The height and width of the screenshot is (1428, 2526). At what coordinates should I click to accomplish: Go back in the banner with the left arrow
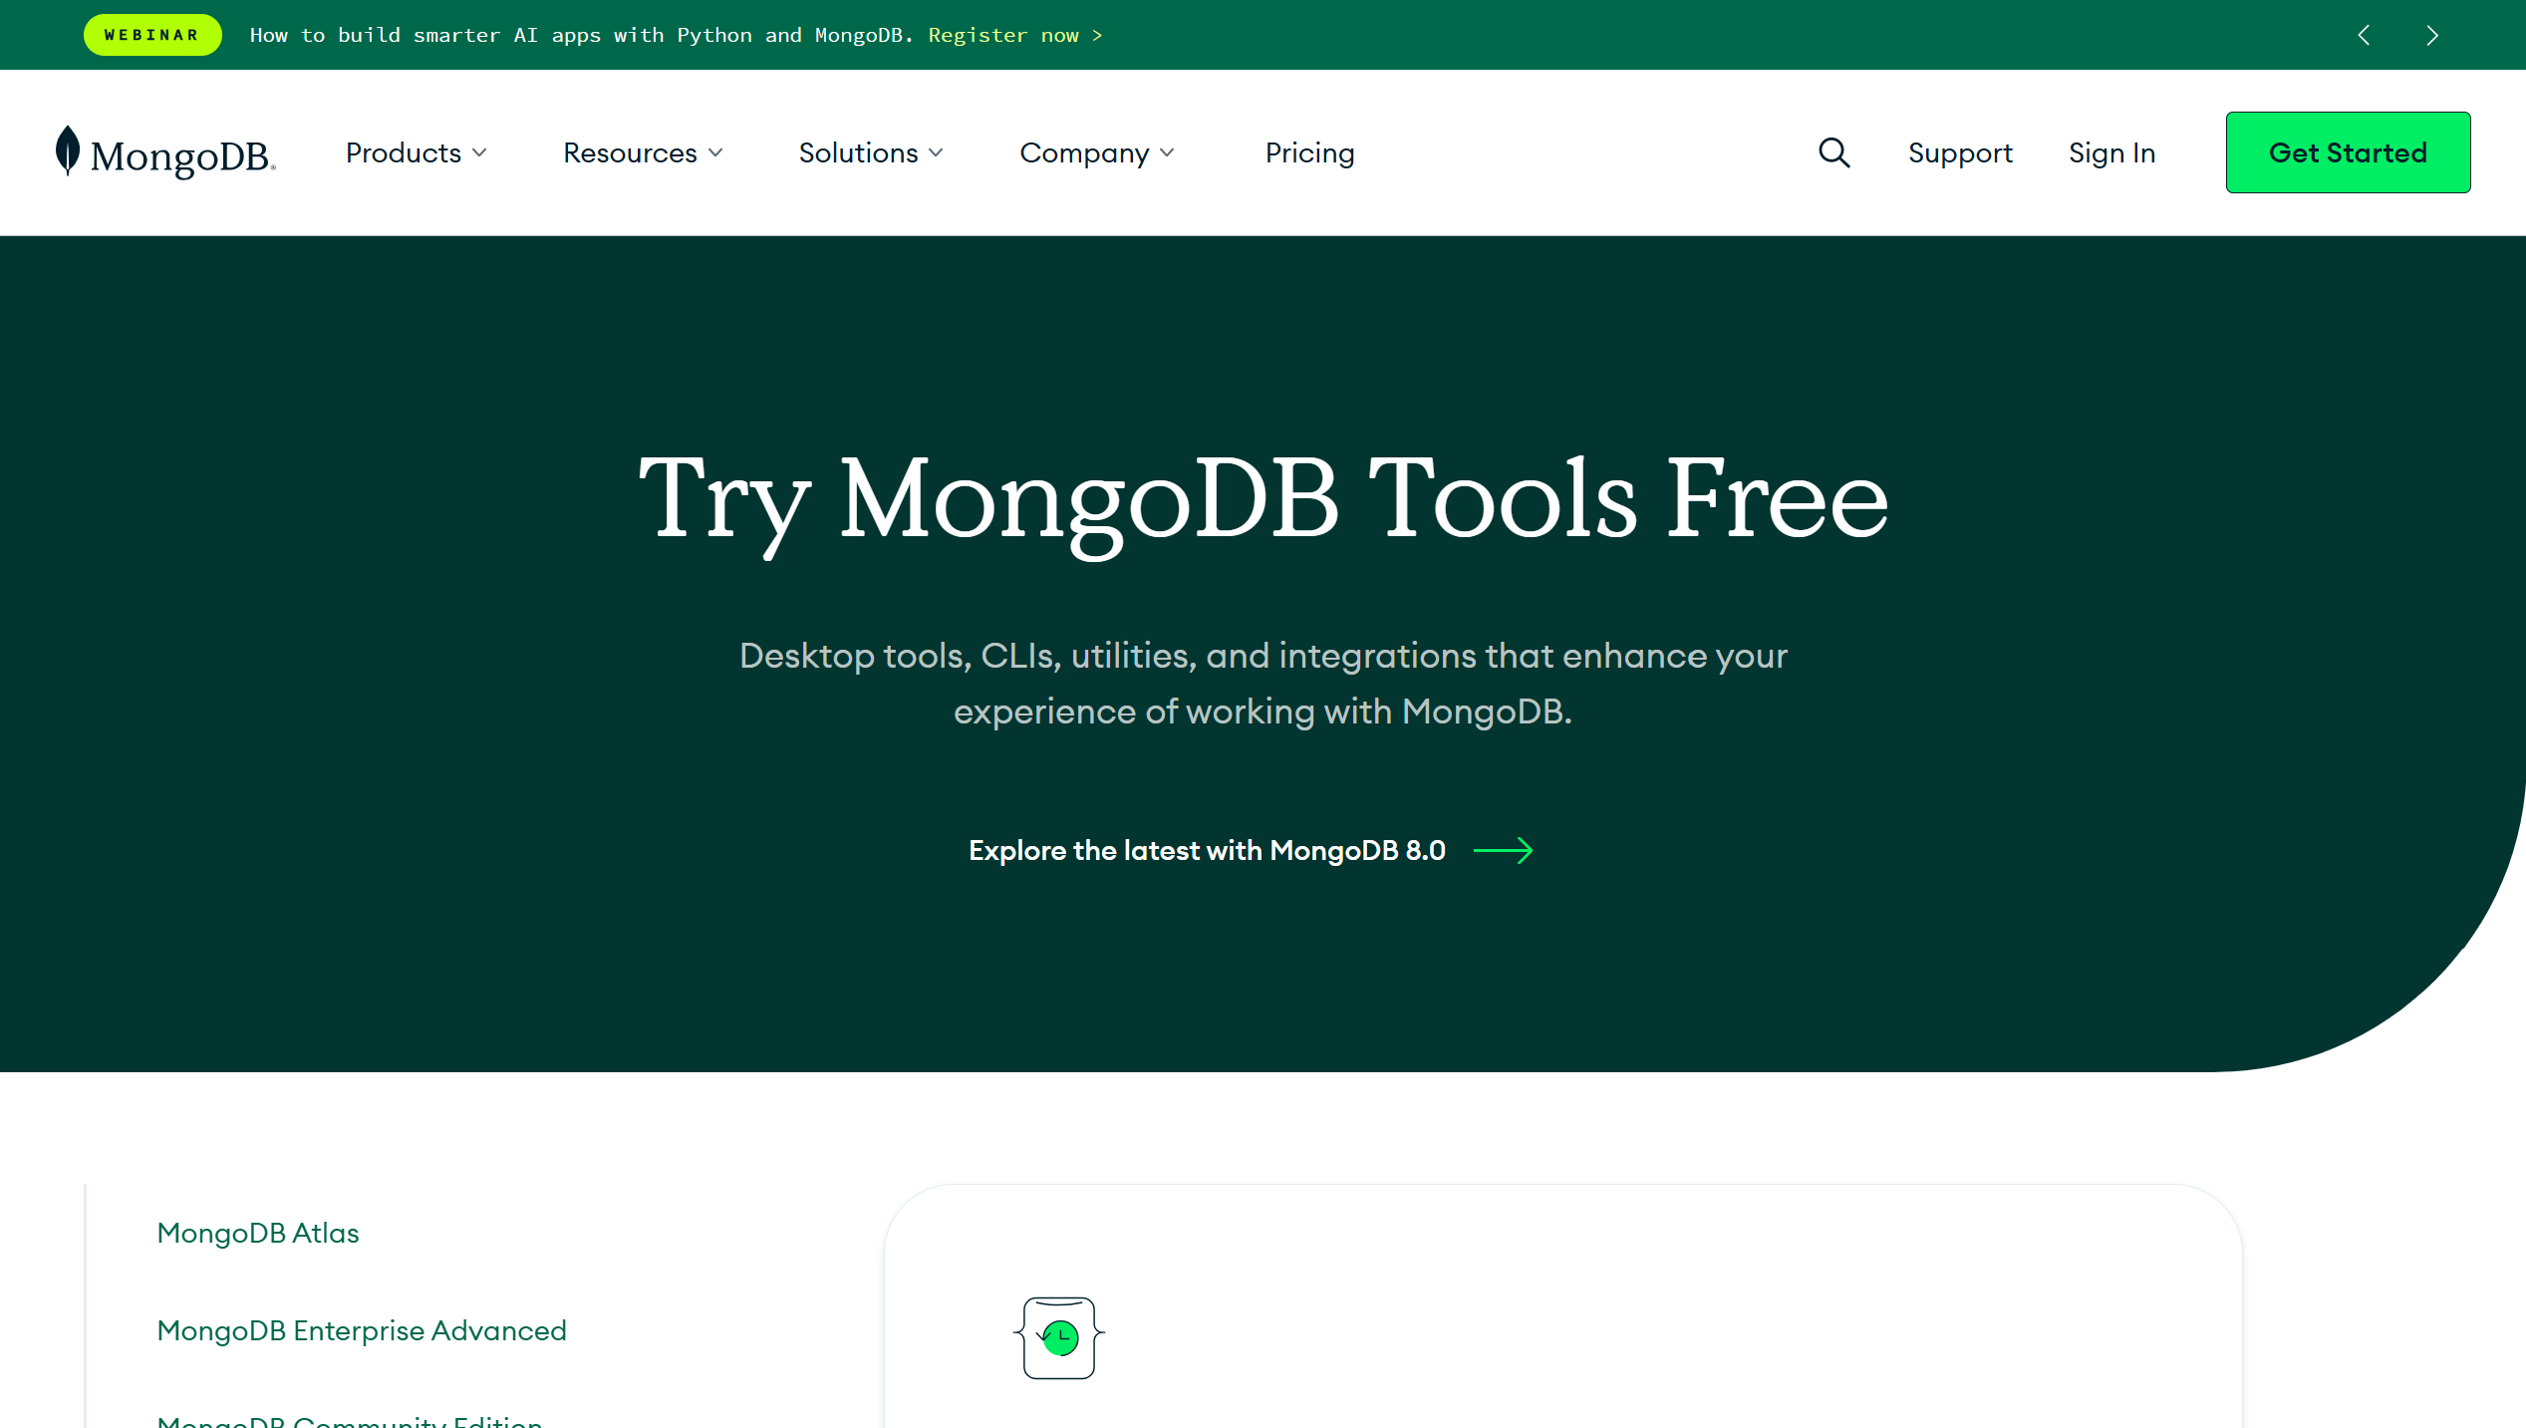pyautogui.click(x=2364, y=35)
